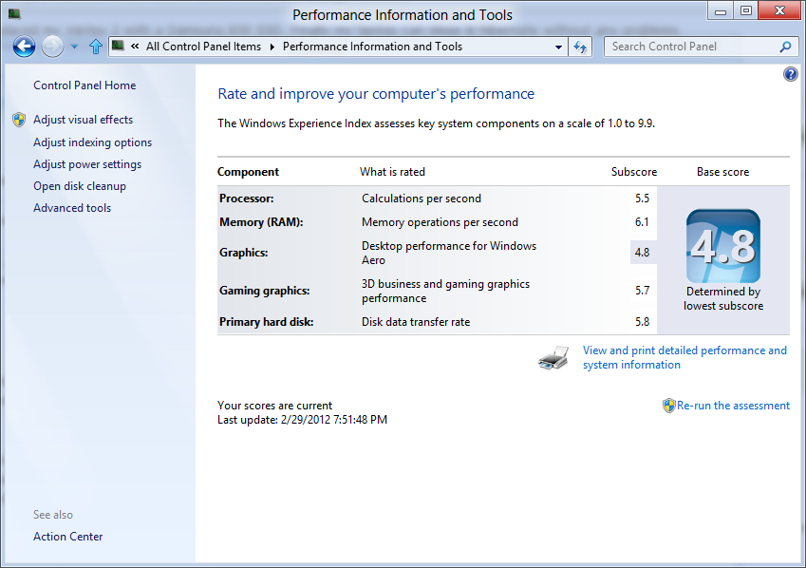Open Advanced tools
Image resolution: width=806 pixels, height=568 pixels.
(x=72, y=208)
